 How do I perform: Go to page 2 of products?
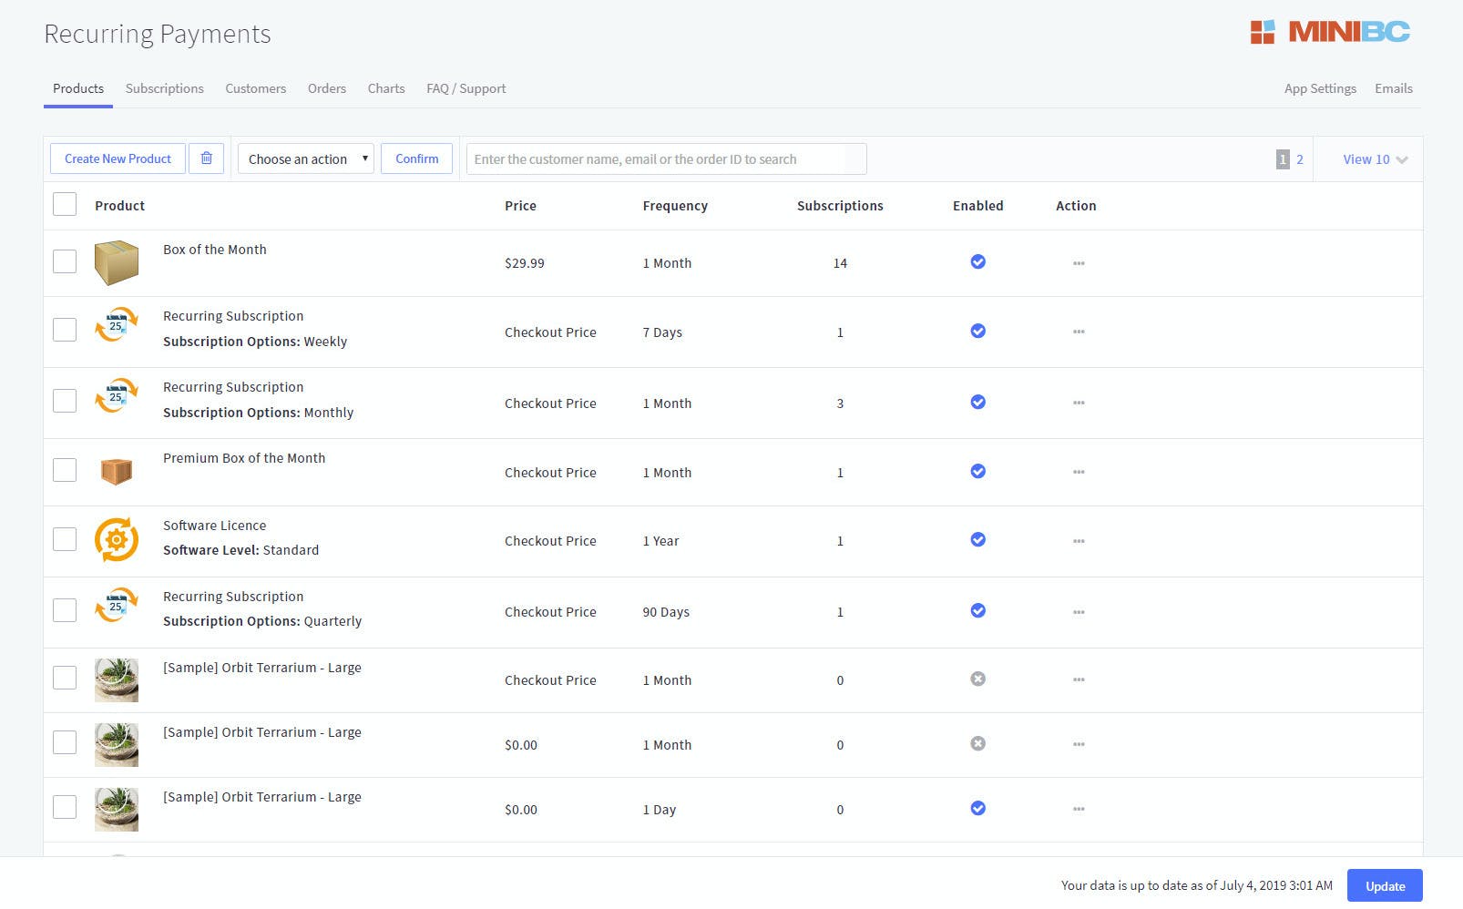pos(1300,159)
